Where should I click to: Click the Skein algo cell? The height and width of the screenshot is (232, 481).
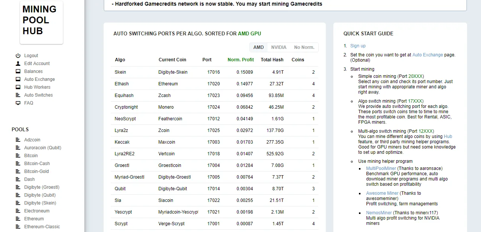tap(121, 72)
